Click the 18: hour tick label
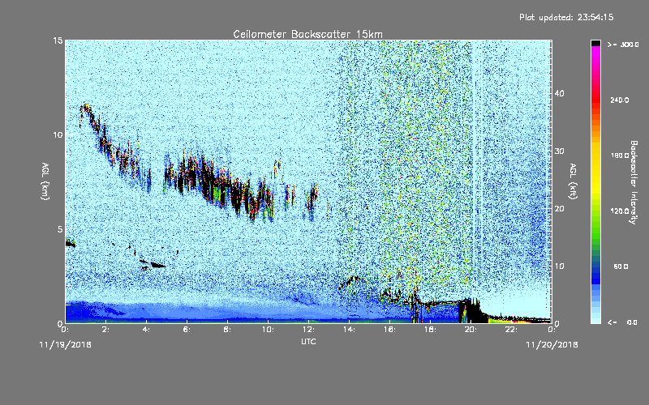The image size is (649, 405). 431,330
